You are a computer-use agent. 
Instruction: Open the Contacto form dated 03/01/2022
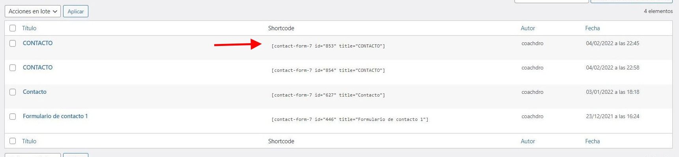(35, 92)
